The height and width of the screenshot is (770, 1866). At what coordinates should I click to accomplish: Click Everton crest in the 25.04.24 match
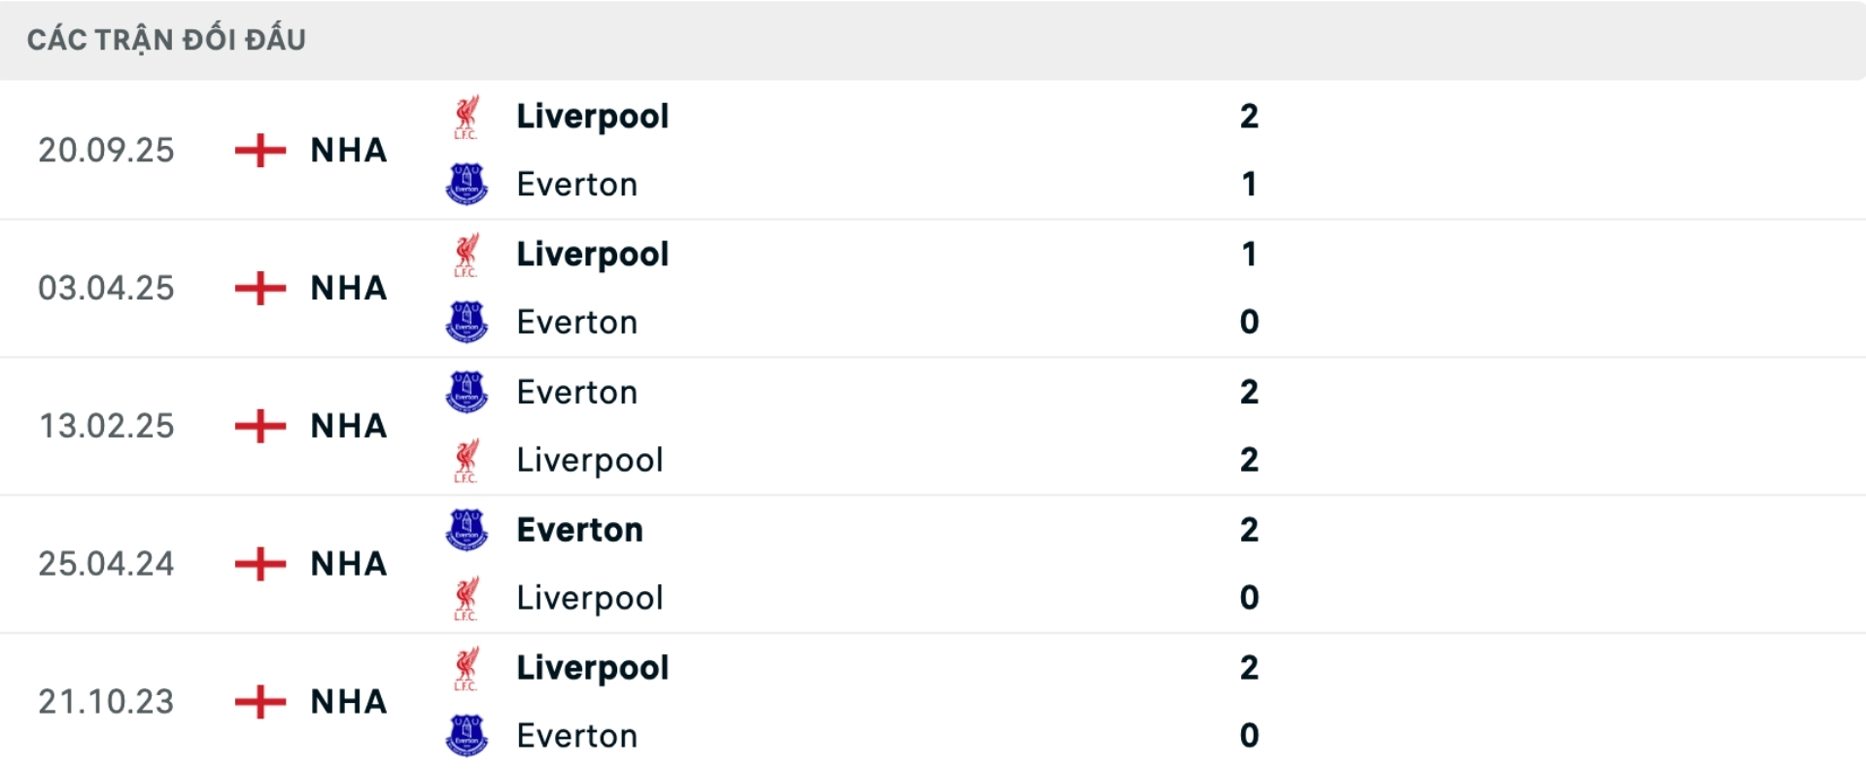(x=466, y=530)
